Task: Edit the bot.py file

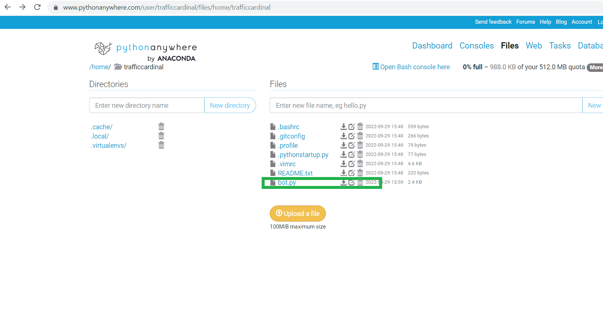Action: (x=352, y=182)
